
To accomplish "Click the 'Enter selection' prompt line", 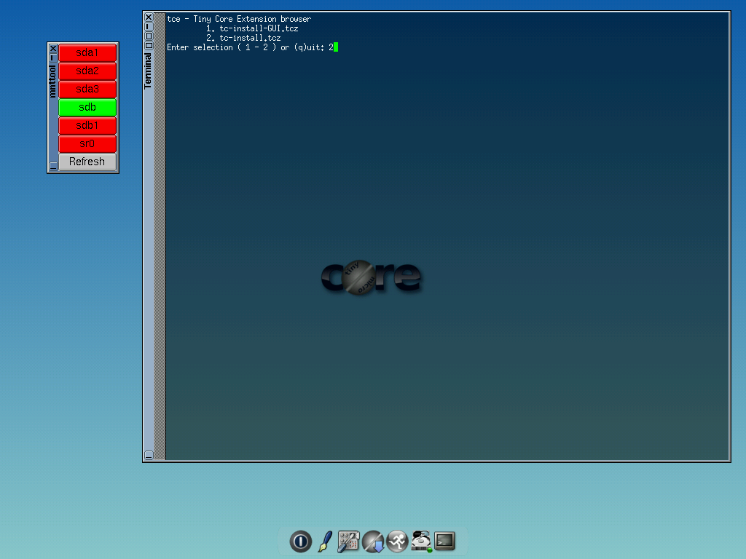I will (250, 47).
